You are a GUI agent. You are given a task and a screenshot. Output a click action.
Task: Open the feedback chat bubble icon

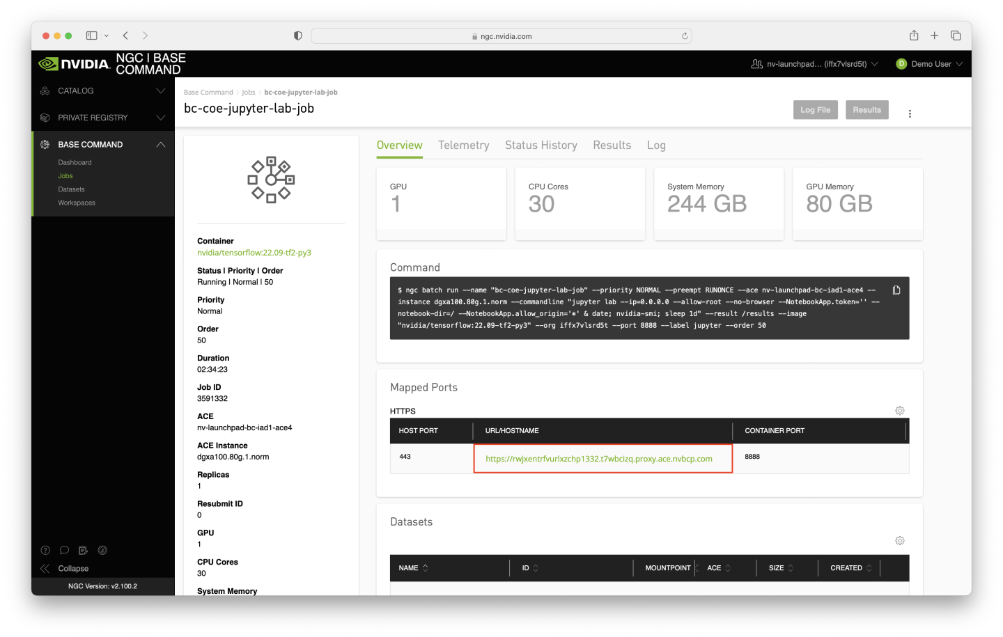pos(64,550)
